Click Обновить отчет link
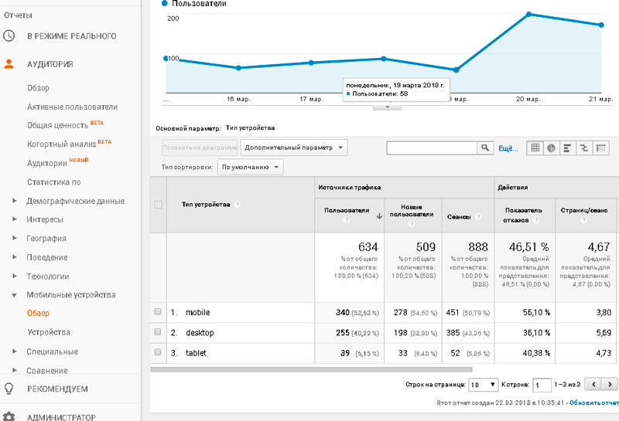This screenshot has width=619, height=421. coord(594,403)
